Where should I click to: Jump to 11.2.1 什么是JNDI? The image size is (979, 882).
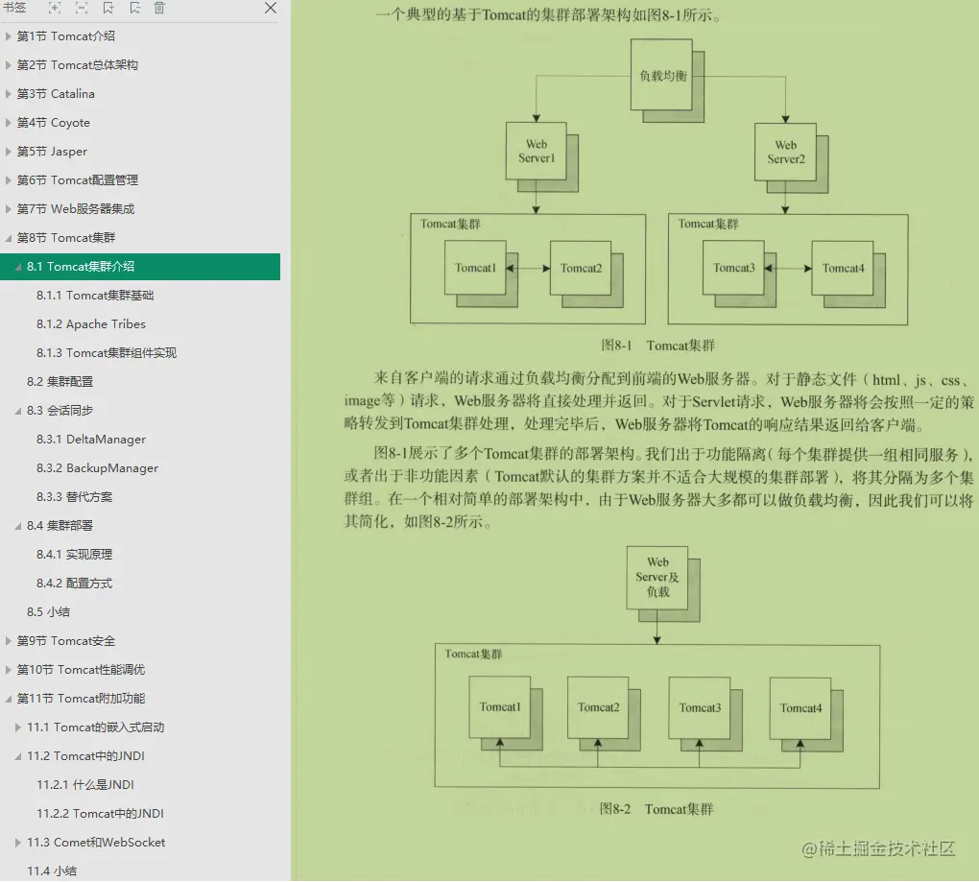85,785
